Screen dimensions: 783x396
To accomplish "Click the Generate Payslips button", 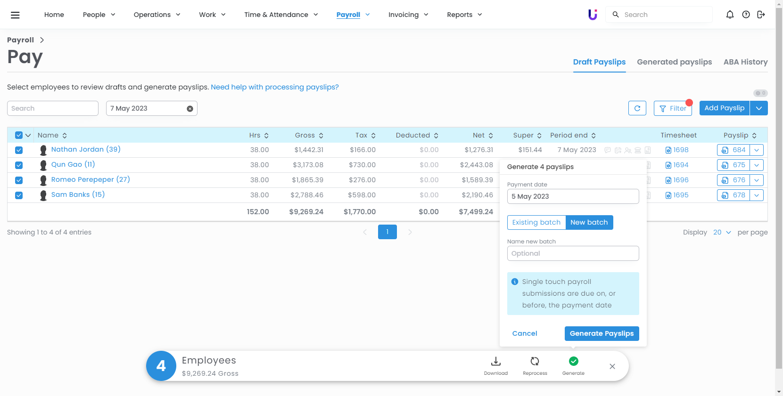I will tap(602, 333).
